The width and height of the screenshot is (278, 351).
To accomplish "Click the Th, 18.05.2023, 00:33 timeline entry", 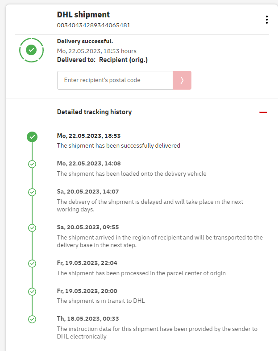I will (x=87, y=318).
